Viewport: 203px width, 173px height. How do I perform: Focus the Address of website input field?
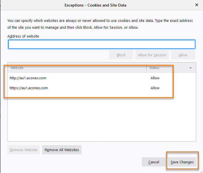click(x=102, y=44)
